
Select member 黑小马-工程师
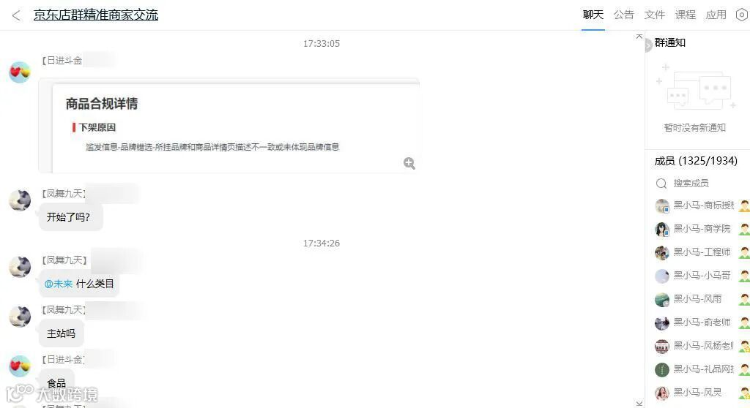(x=701, y=253)
